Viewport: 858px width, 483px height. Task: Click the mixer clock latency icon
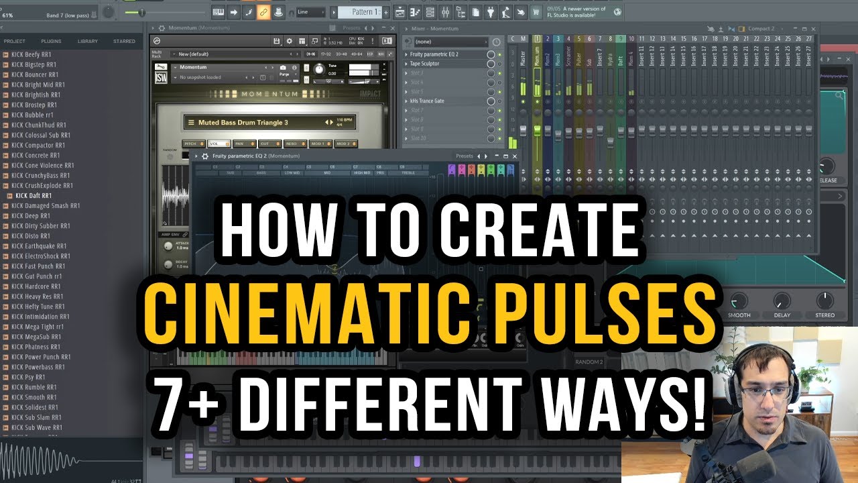coord(497,42)
